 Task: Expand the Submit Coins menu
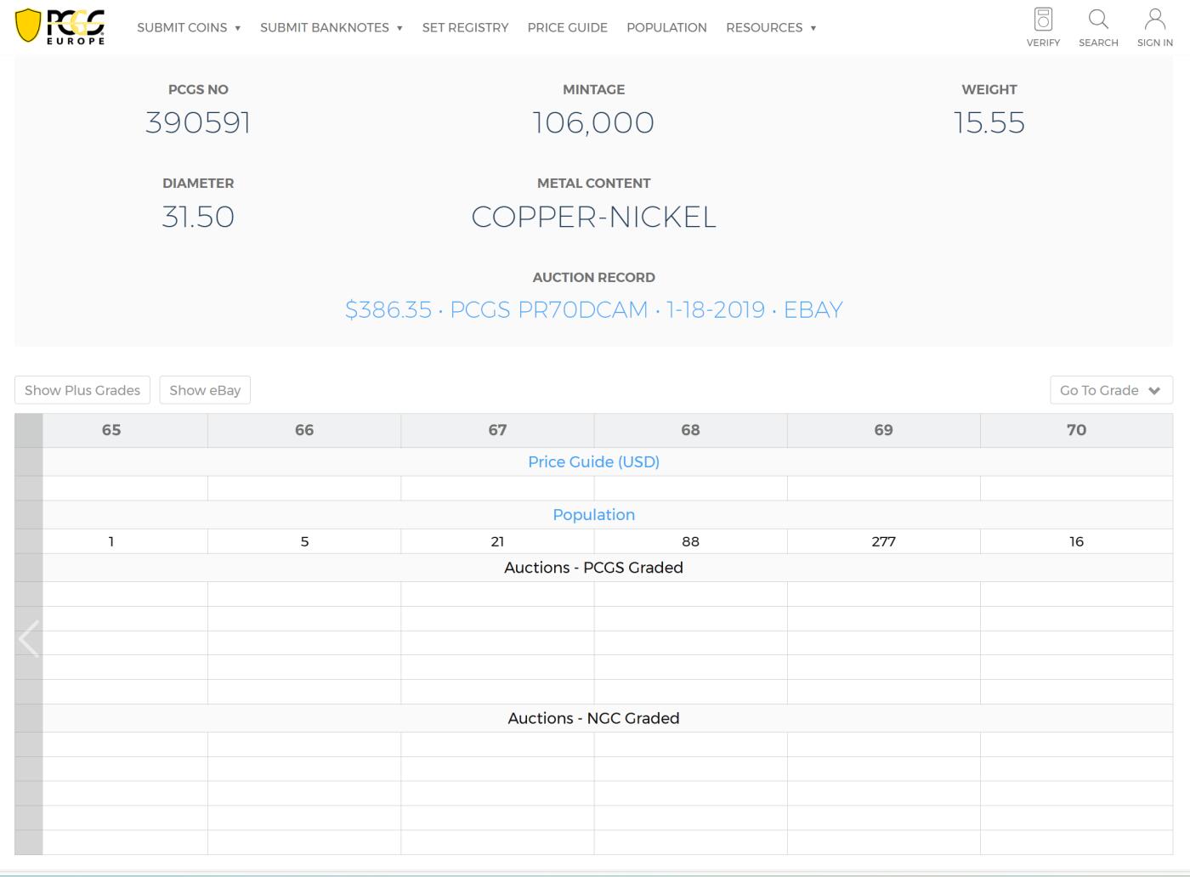coord(189,27)
